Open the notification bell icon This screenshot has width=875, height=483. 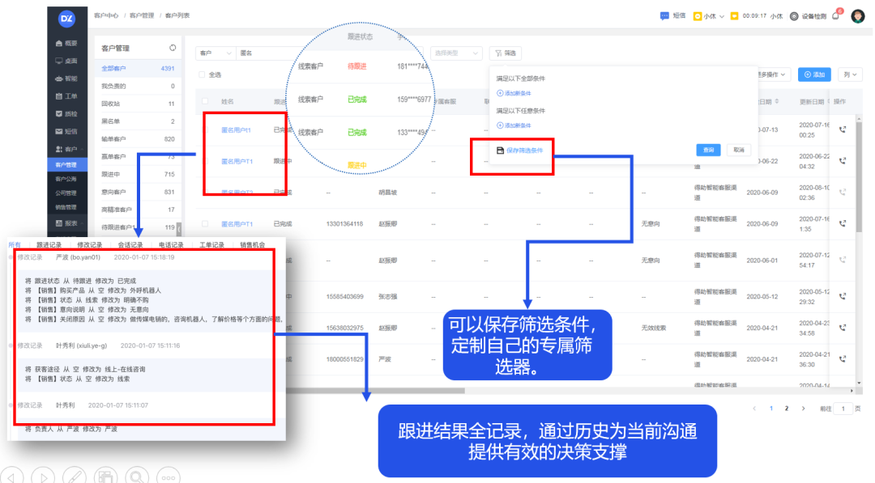click(x=835, y=15)
